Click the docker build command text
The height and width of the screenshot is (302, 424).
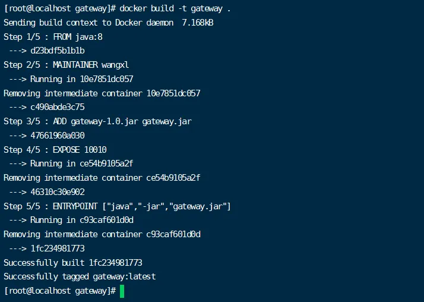175,9
